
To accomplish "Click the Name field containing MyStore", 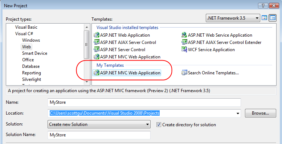I will point(144,103).
